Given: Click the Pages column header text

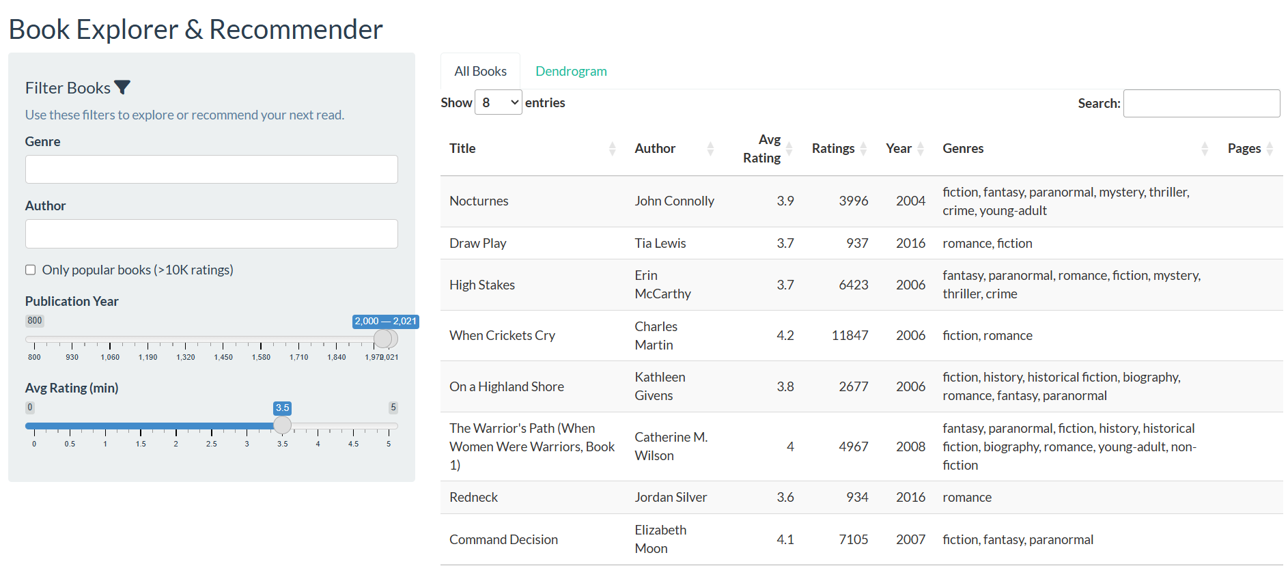Looking at the screenshot, I should click(x=1244, y=148).
